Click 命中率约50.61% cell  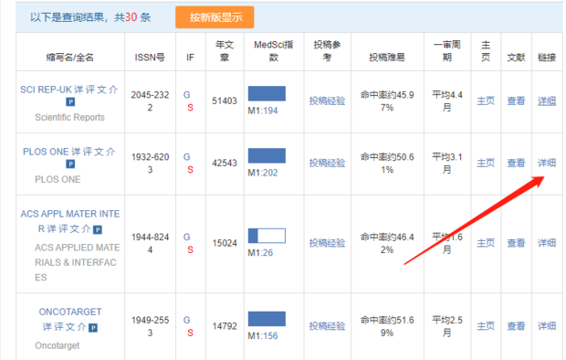(x=387, y=164)
